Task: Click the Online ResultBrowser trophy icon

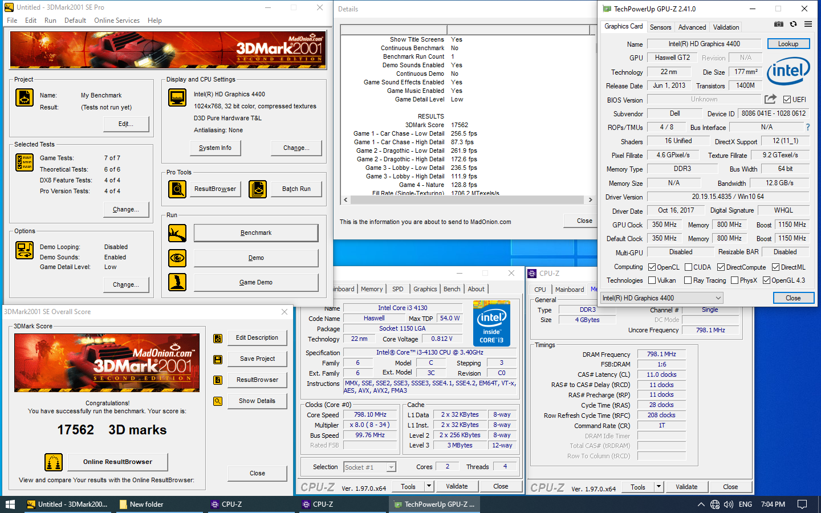Action: (54, 462)
